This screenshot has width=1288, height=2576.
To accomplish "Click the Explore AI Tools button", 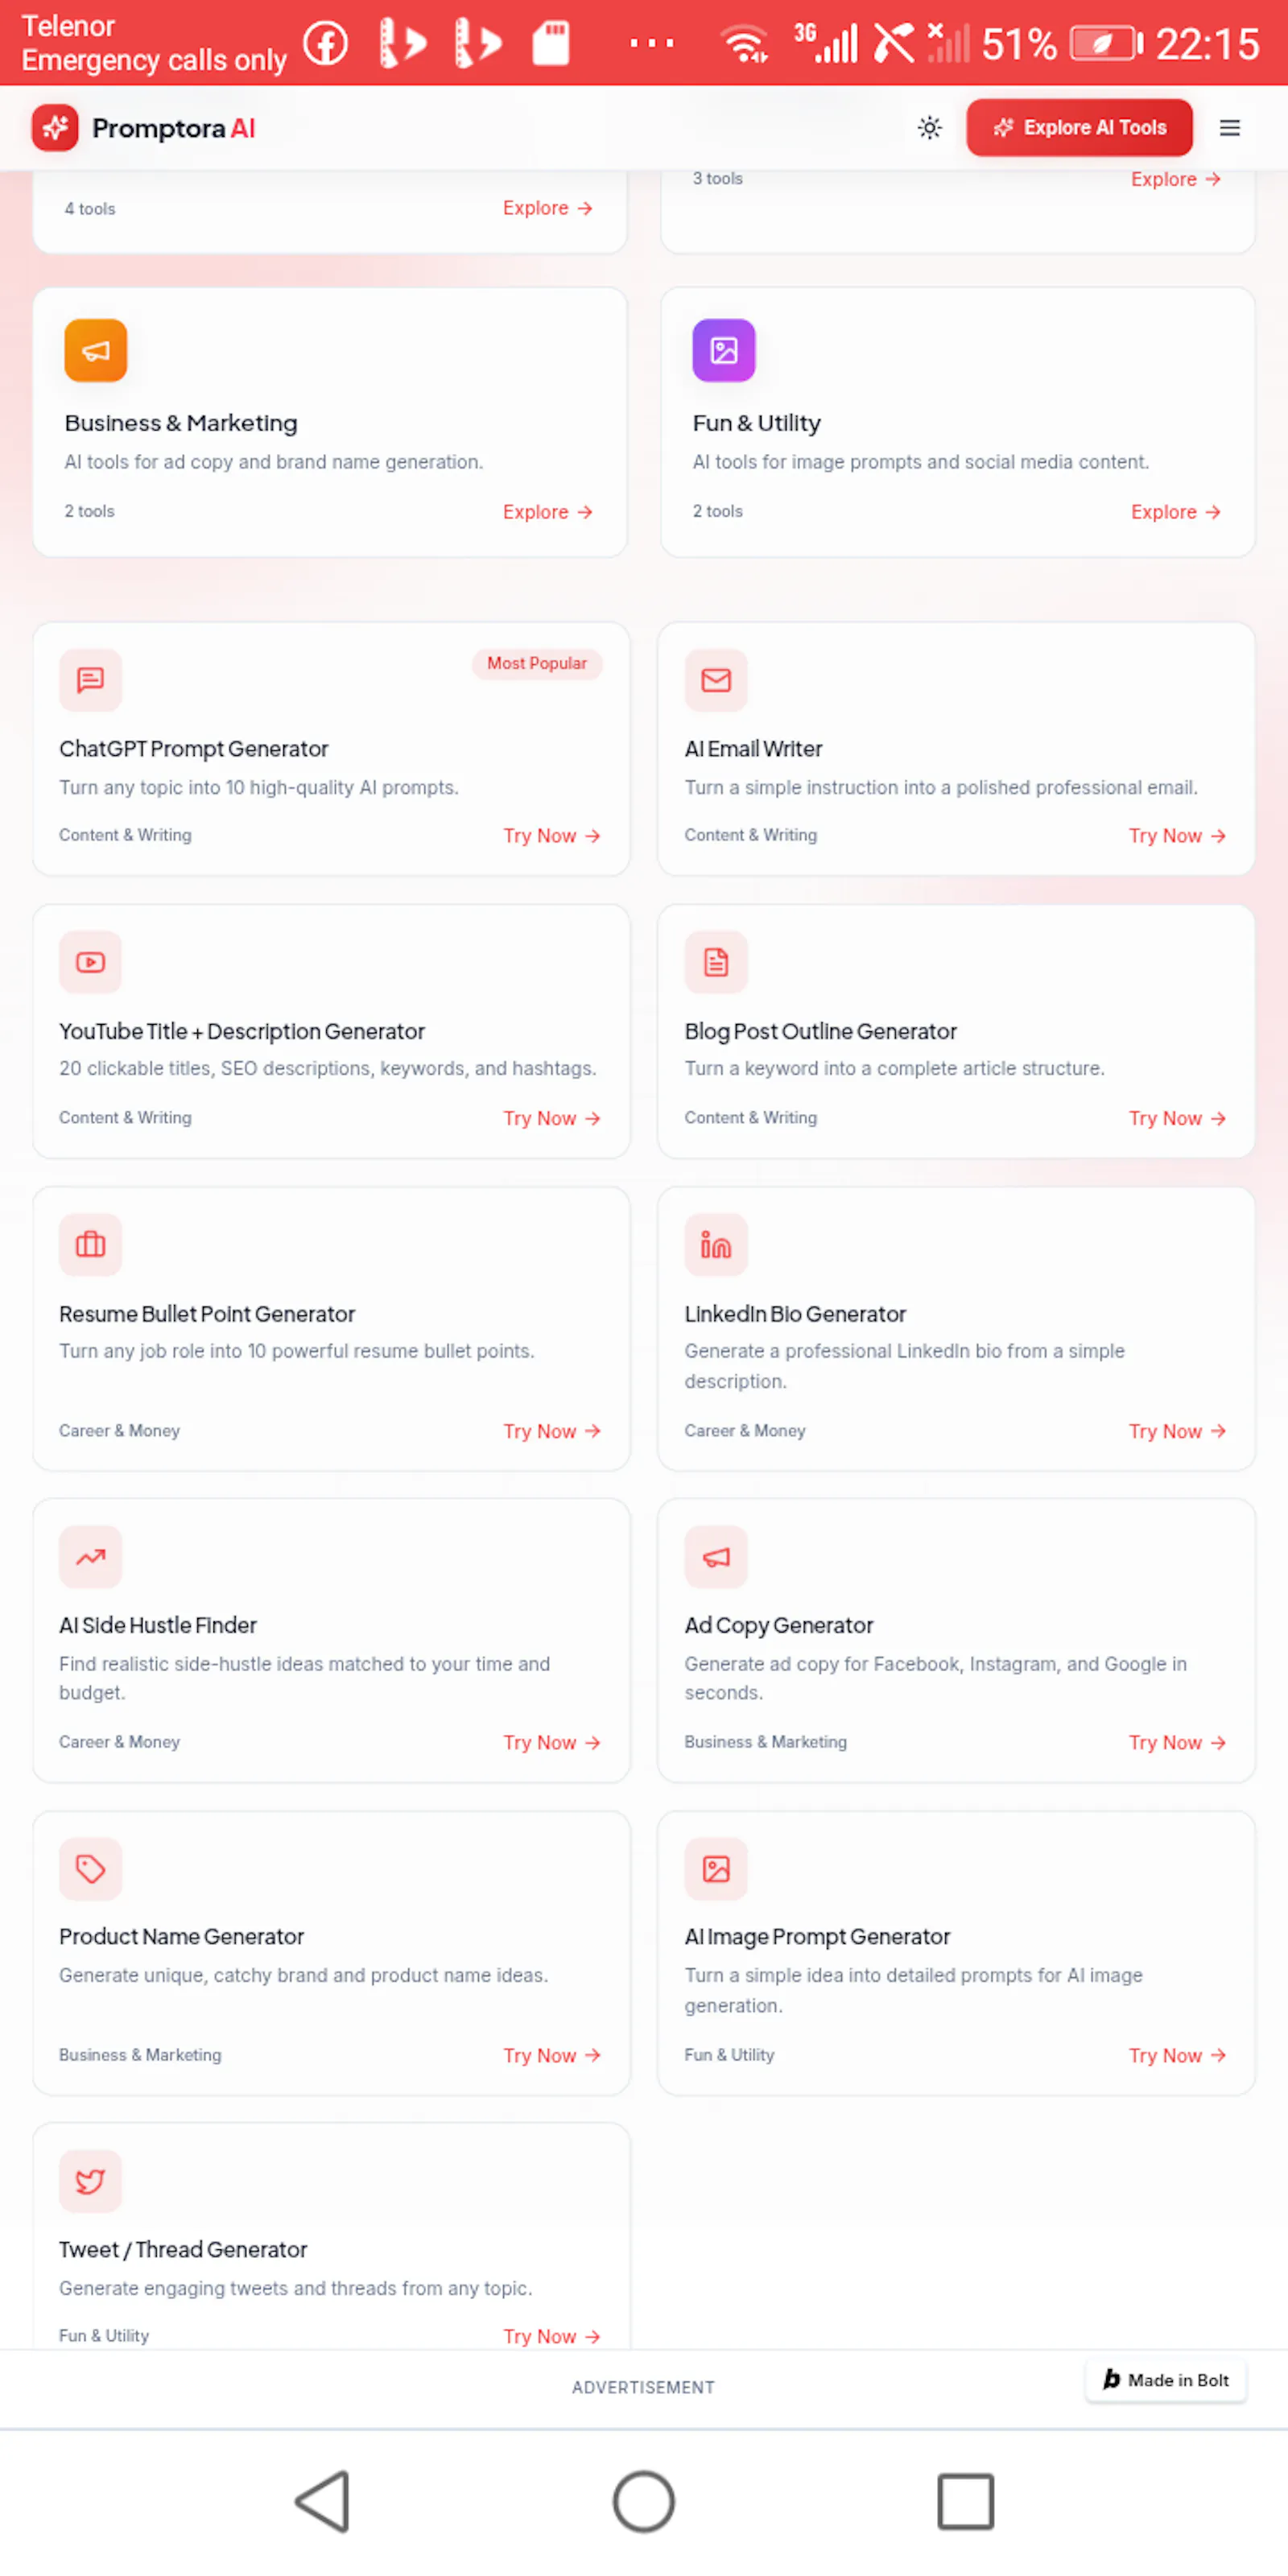I will (x=1079, y=128).
